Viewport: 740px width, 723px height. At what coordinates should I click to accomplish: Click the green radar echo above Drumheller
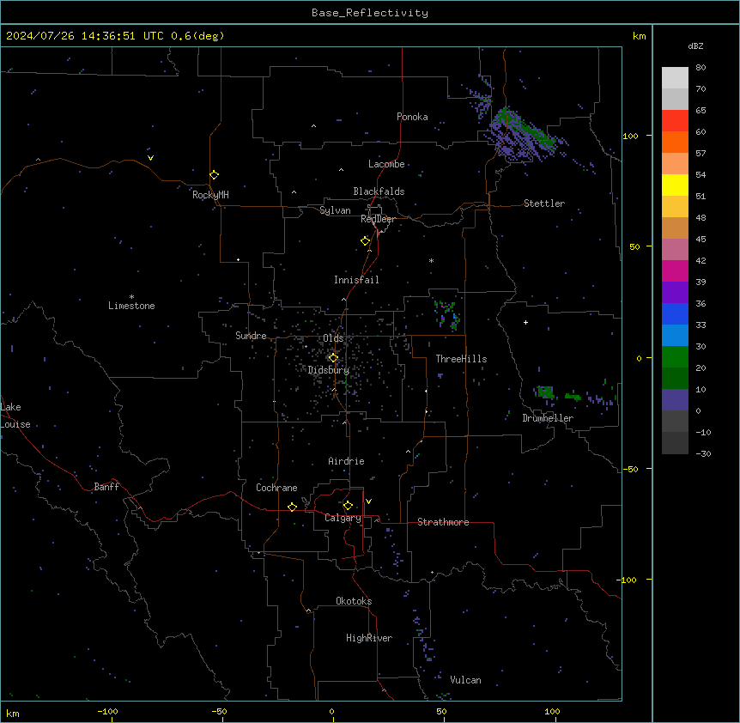(546, 392)
